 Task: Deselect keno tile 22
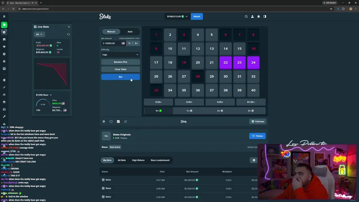pos(226,63)
